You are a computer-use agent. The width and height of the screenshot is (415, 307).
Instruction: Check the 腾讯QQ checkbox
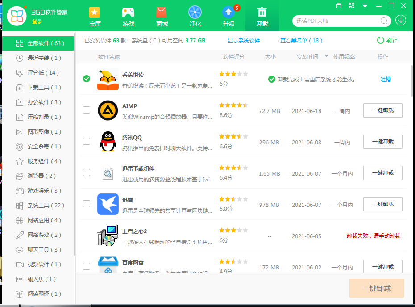87,141
